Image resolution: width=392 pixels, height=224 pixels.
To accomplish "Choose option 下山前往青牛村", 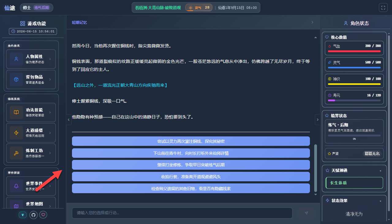I will (x=191, y=153).
